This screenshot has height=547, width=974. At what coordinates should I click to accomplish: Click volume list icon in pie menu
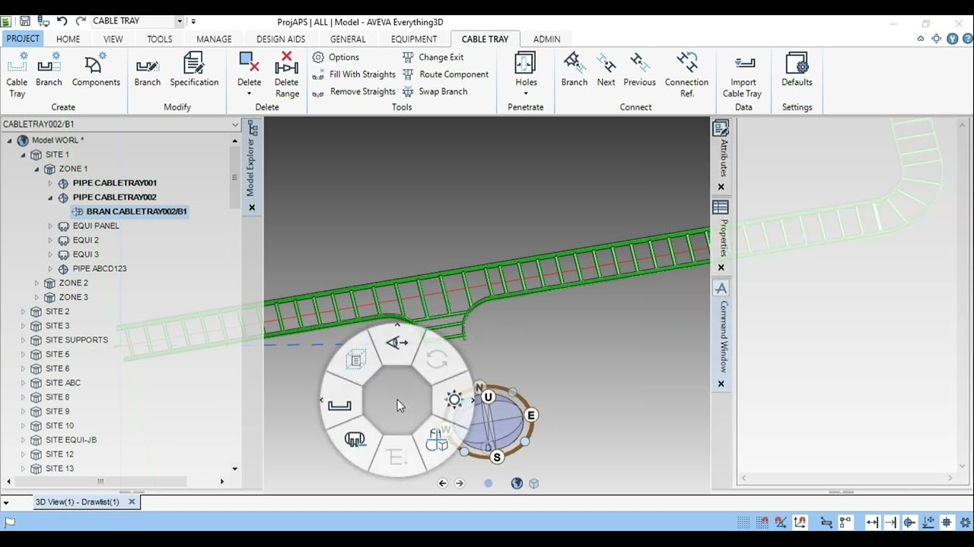[355, 359]
